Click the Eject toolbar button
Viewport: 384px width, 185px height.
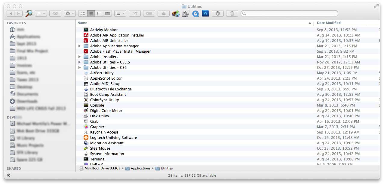[x=164, y=13]
